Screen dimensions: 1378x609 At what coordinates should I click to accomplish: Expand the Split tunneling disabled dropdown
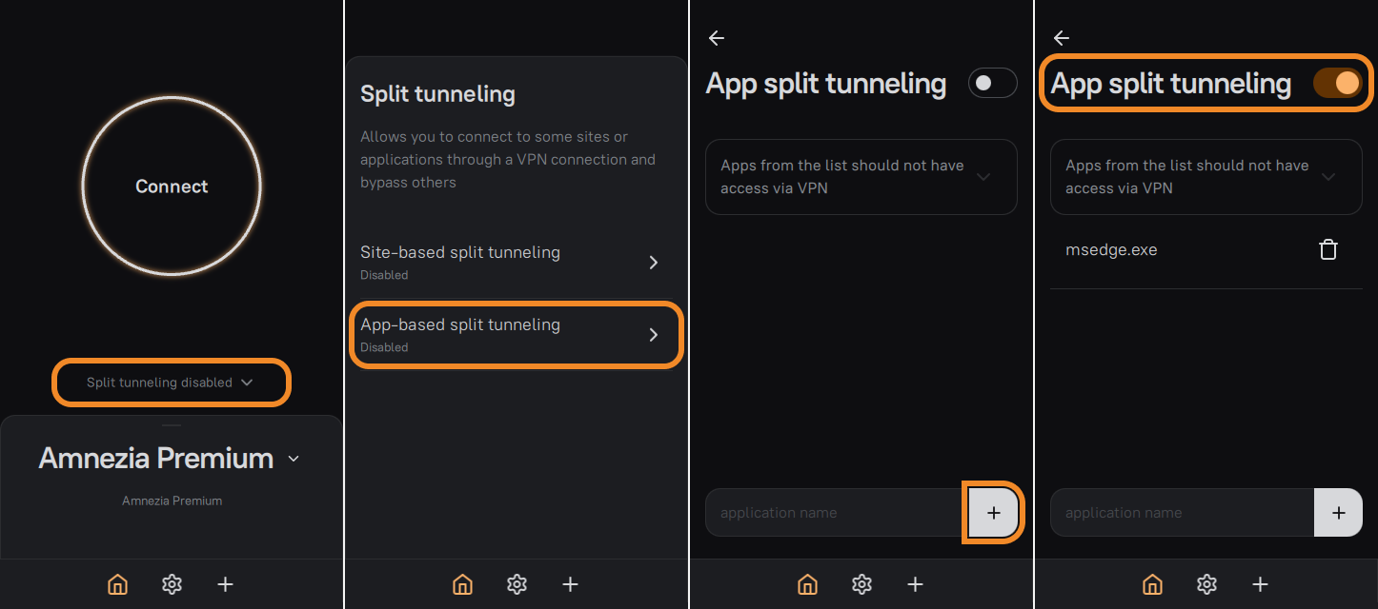click(172, 383)
